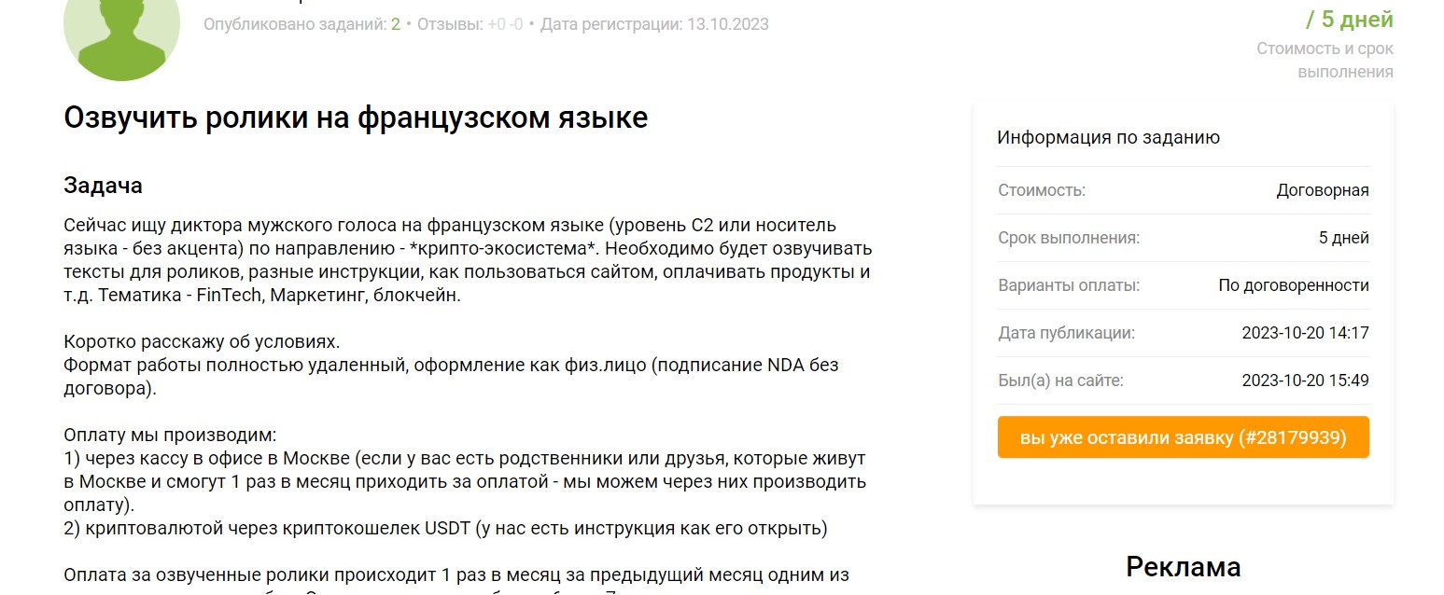Click the "Реклама" heading
Screen dimensions: 1444x595
pyautogui.click(x=1183, y=567)
